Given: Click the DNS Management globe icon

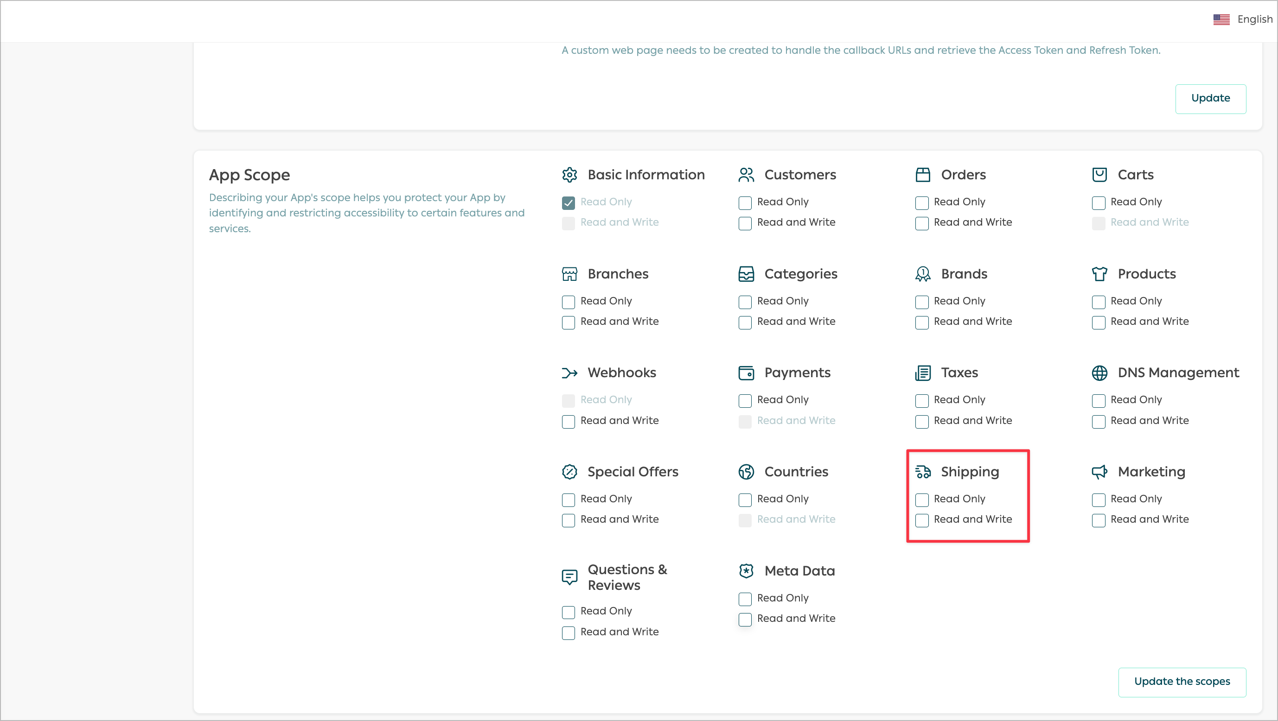Looking at the screenshot, I should pos(1099,373).
